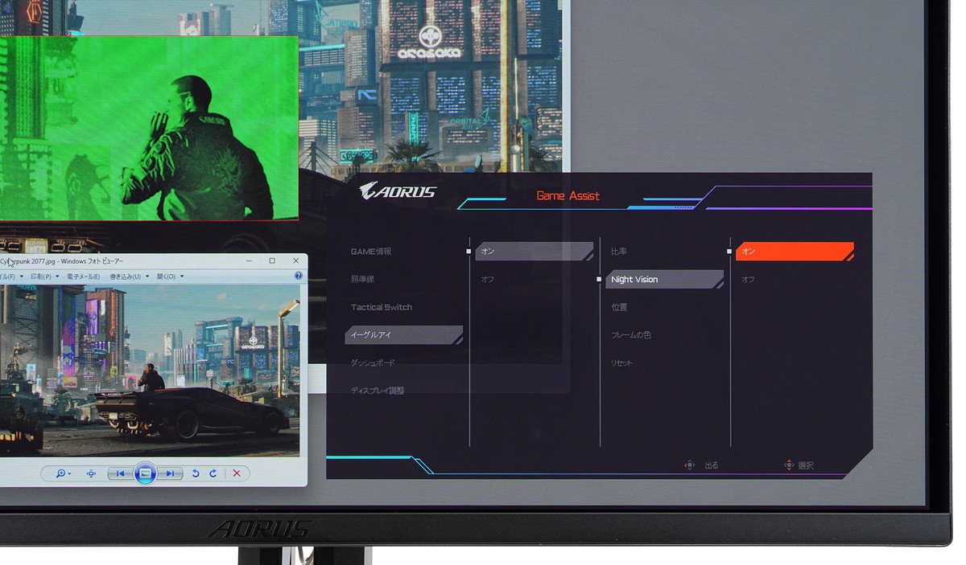Expand the 書き込み(U) burn menu
This screenshot has height=565, width=966.
coord(129,276)
